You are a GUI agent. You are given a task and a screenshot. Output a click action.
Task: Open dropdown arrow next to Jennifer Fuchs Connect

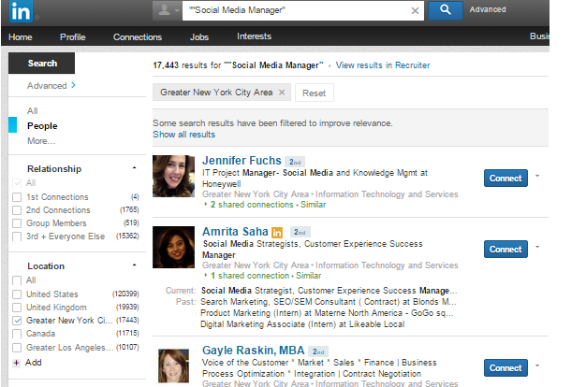(537, 176)
